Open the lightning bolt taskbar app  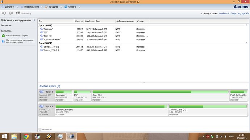[x=49, y=136]
